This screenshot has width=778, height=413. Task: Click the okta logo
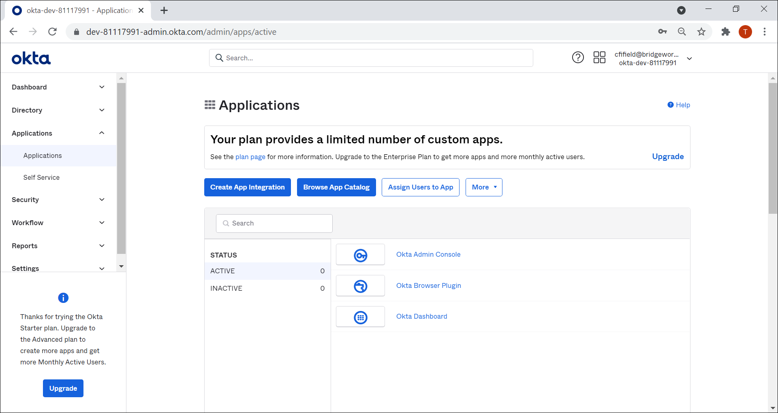31,58
